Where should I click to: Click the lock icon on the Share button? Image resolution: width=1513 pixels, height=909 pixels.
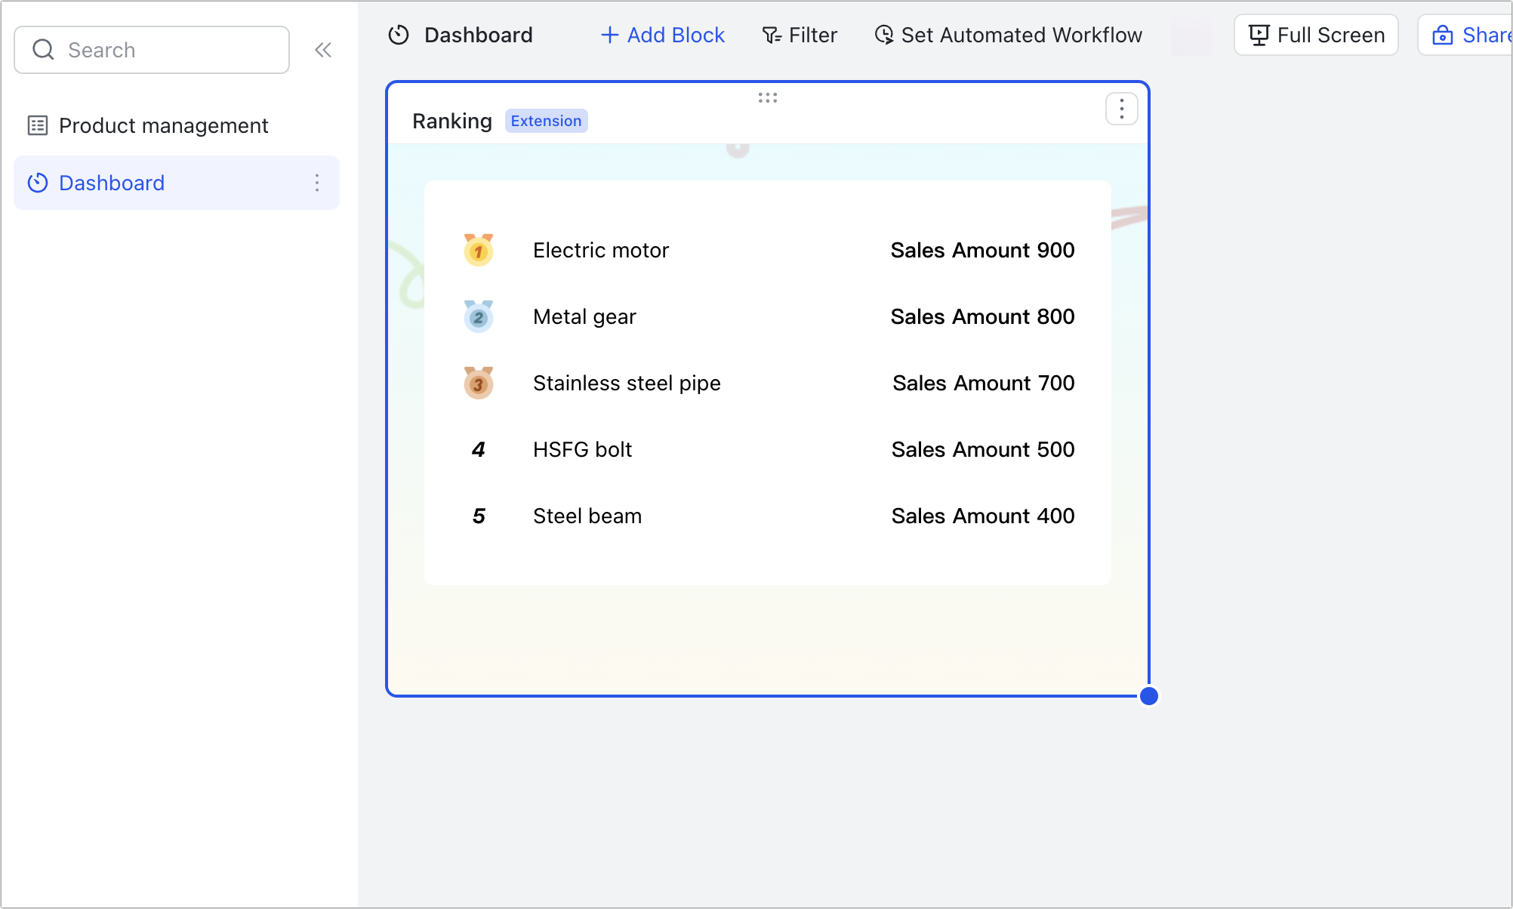tap(1443, 35)
